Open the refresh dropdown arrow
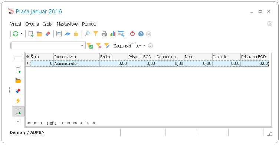 click(x=22, y=34)
